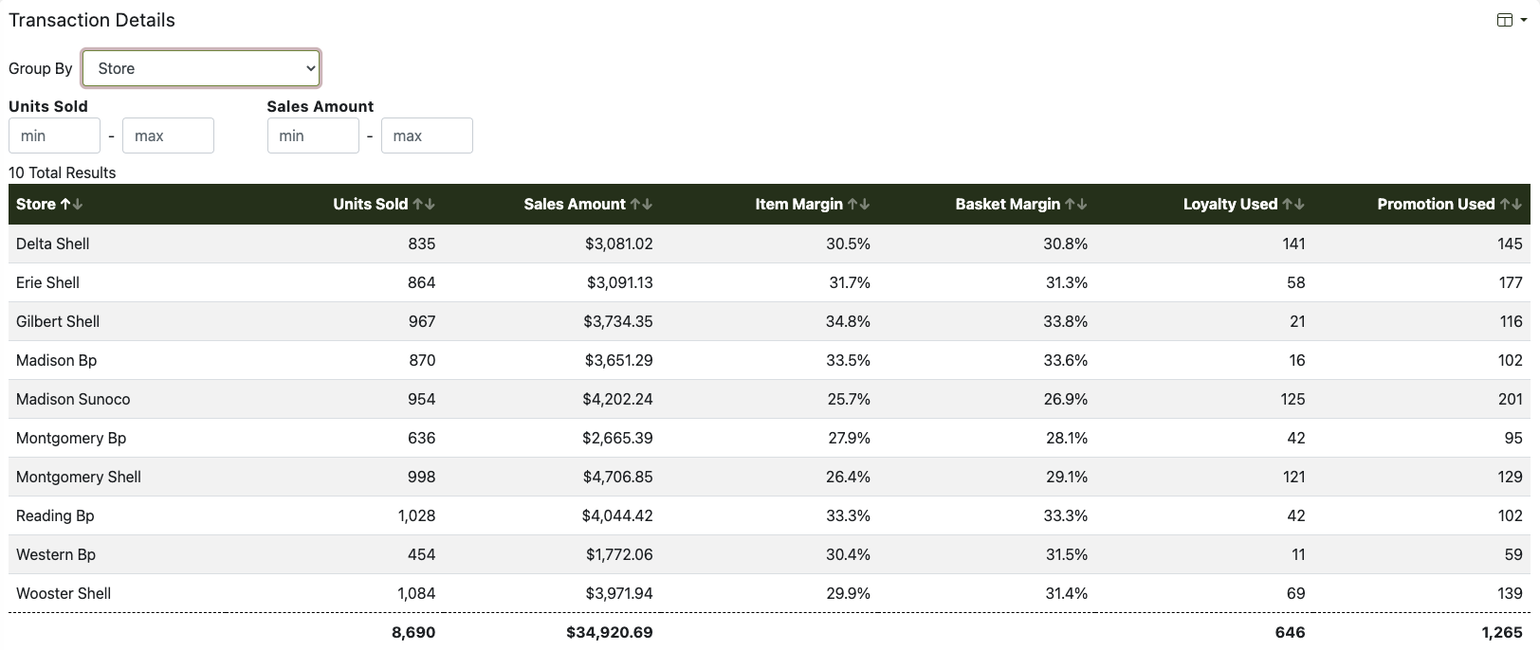The height and width of the screenshot is (650, 1540).
Task: Click the Promotion Used column header label
Action: (1437, 204)
